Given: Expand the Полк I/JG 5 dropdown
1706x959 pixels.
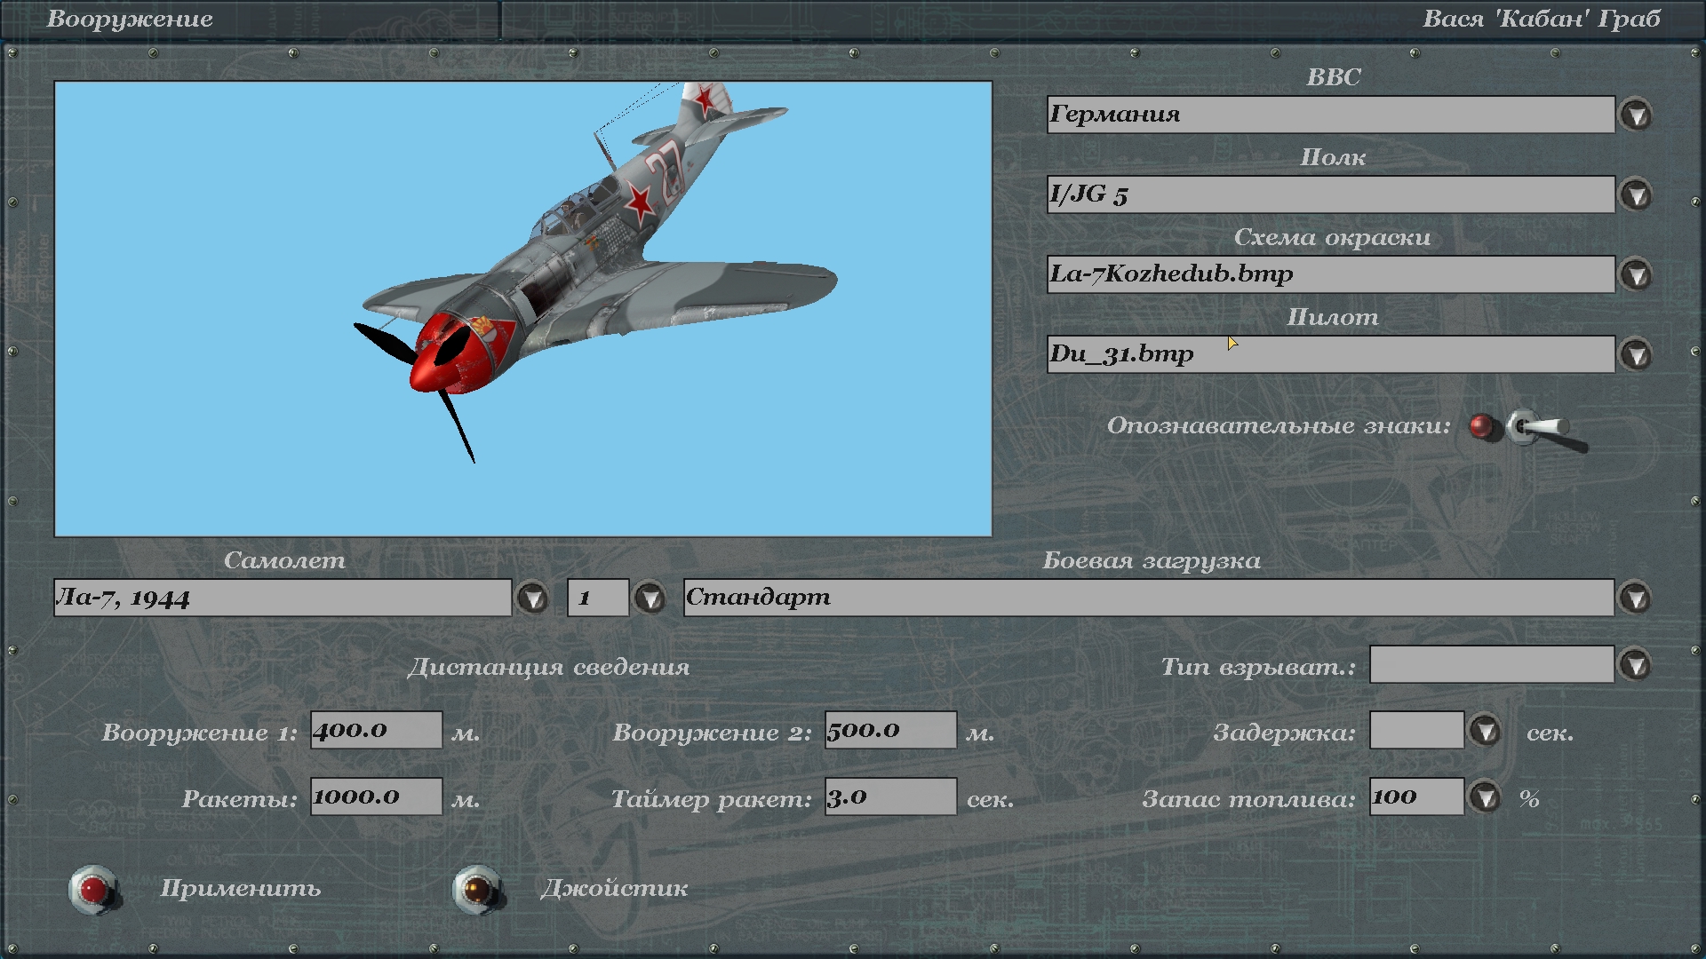Looking at the screenshot, I should 1636,195.
